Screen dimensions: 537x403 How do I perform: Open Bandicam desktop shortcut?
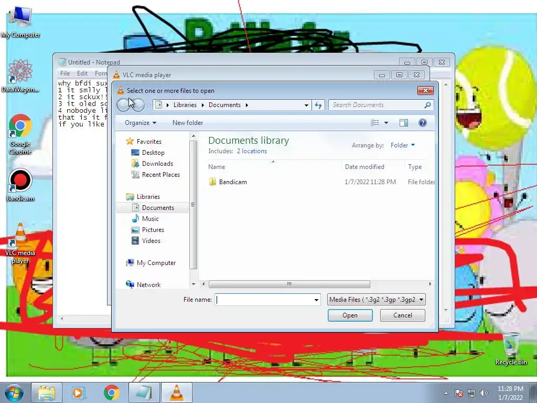[x=20, y=185]
